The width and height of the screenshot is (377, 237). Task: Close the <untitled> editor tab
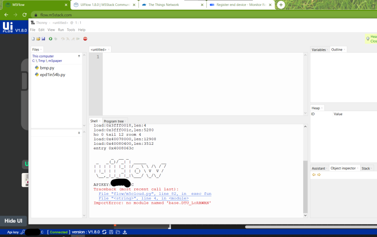[109, 50]
